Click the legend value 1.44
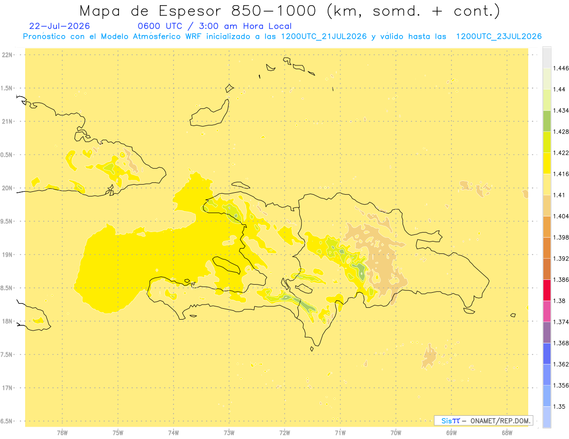The image size is (569, 439). 560,90
